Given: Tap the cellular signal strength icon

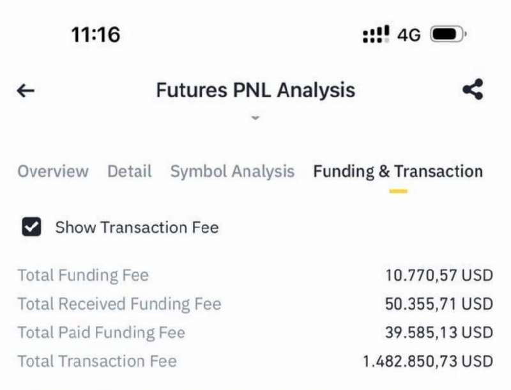Looking at the screenshot, I should pyautogui.click(x=376, y=35).
